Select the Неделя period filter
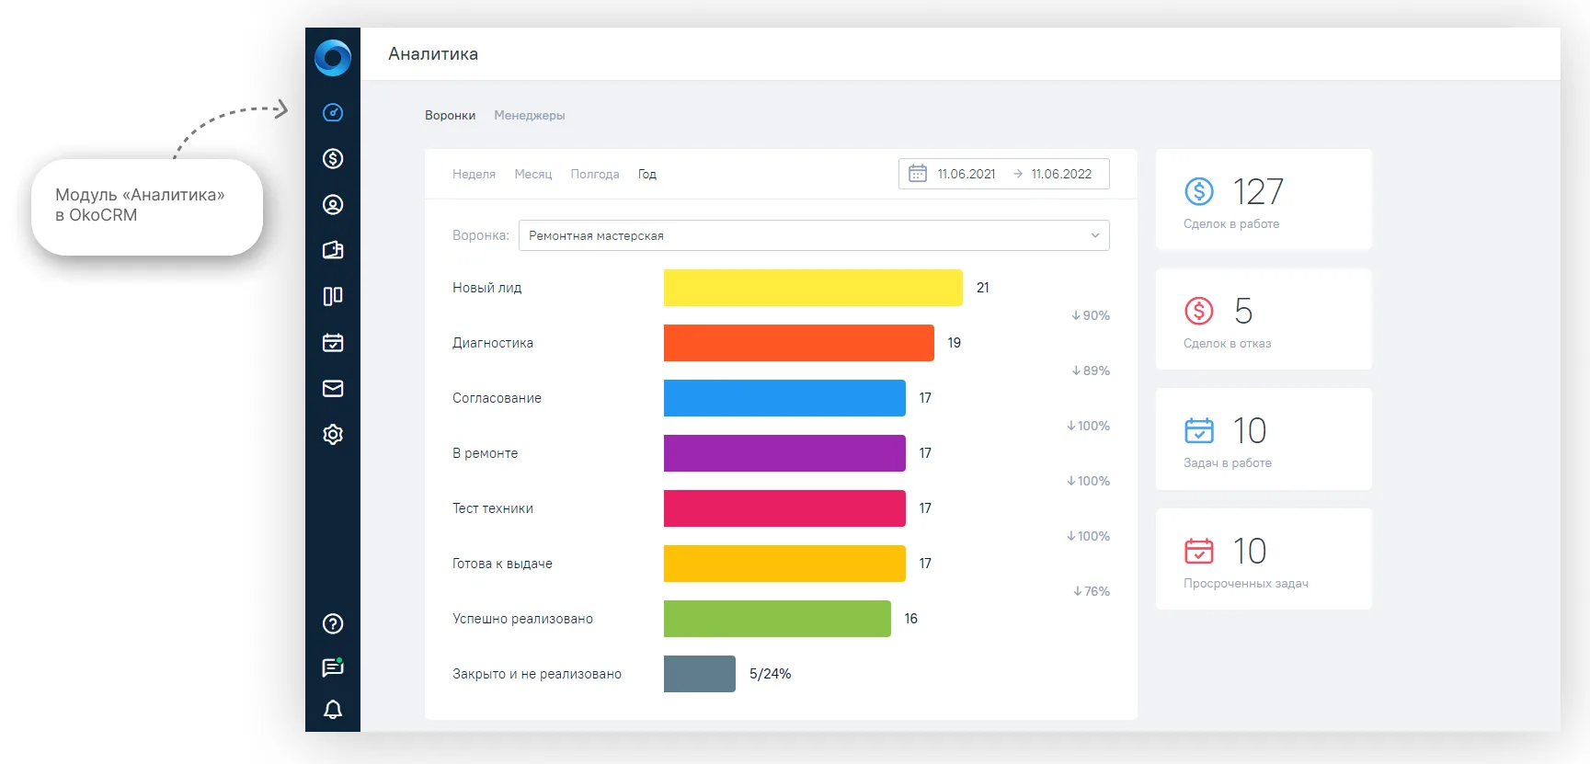1590x764 pixels. [474, 174]
